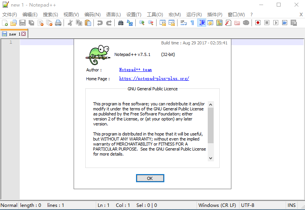Open Folder as Workspace toolbar icon
Viewport: 305px width, 210px height.
coord(237,23)
